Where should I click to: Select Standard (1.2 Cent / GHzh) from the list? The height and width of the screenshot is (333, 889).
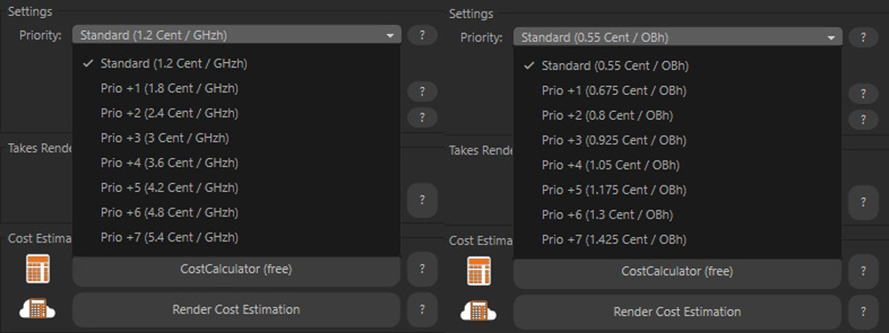(236, 63)
